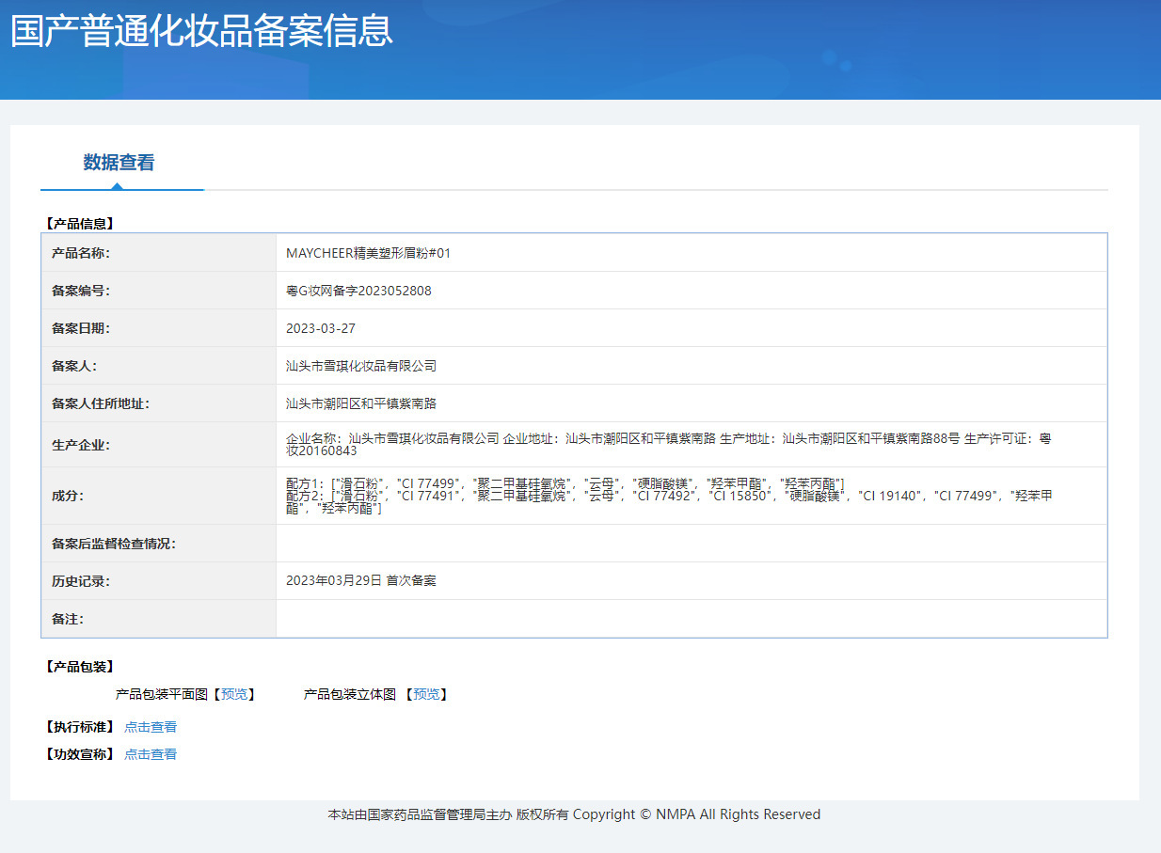Click the 生产企业 details text

click(668, 445)
